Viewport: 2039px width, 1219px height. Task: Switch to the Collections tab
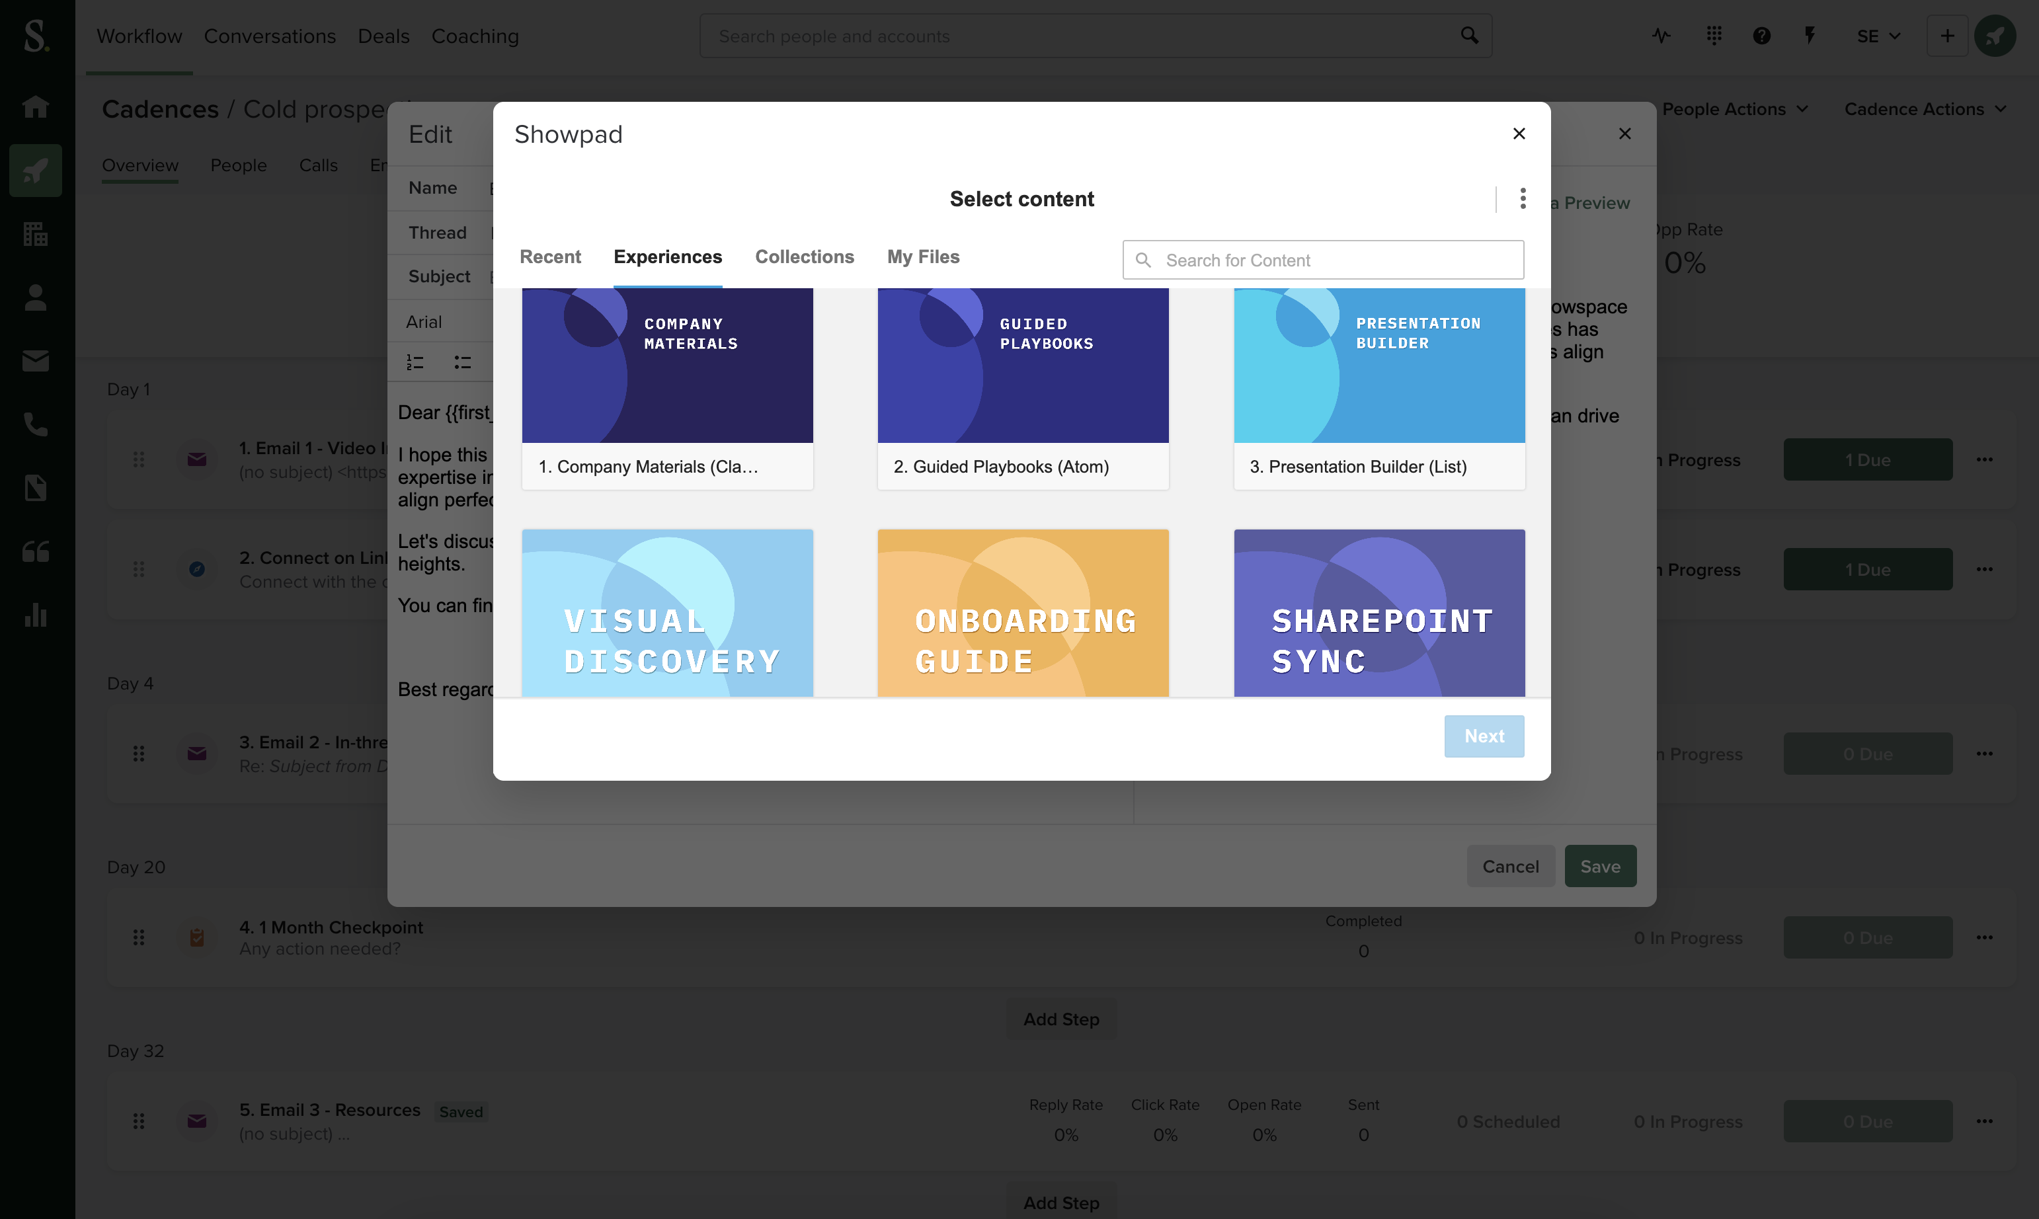pyautogui.click(x=804, y=257)
